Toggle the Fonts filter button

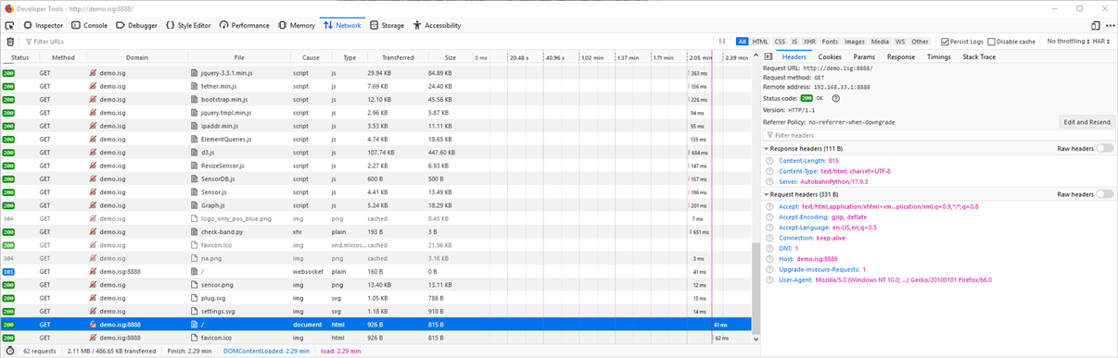(830, 42)
